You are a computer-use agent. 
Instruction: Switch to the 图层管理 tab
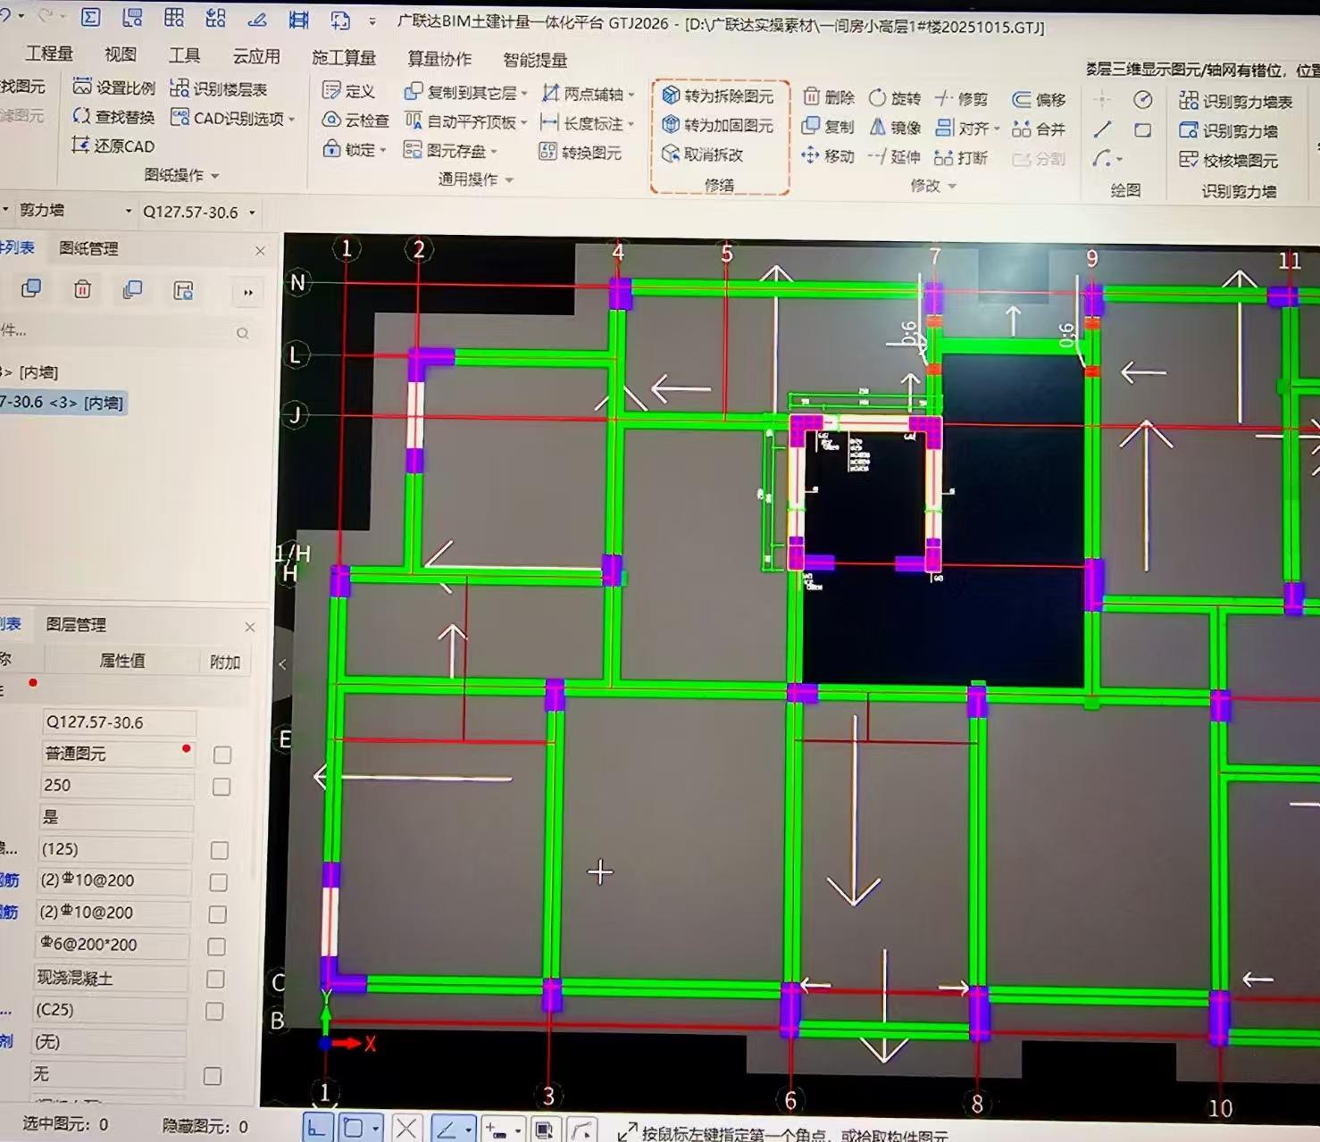click(77, 625)
